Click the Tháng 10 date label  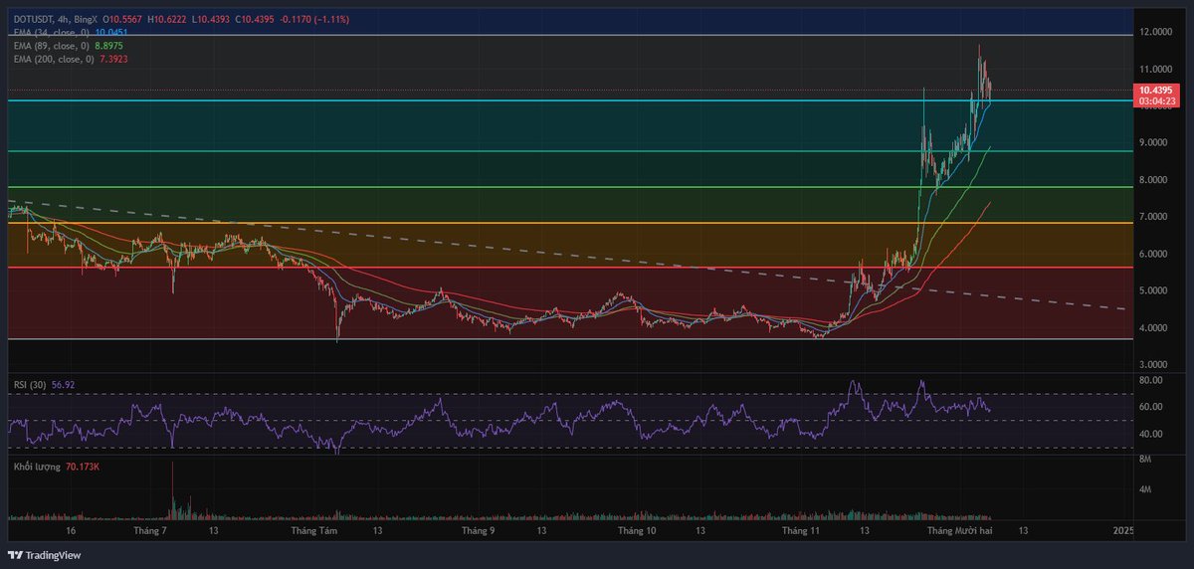pos(637,532)
